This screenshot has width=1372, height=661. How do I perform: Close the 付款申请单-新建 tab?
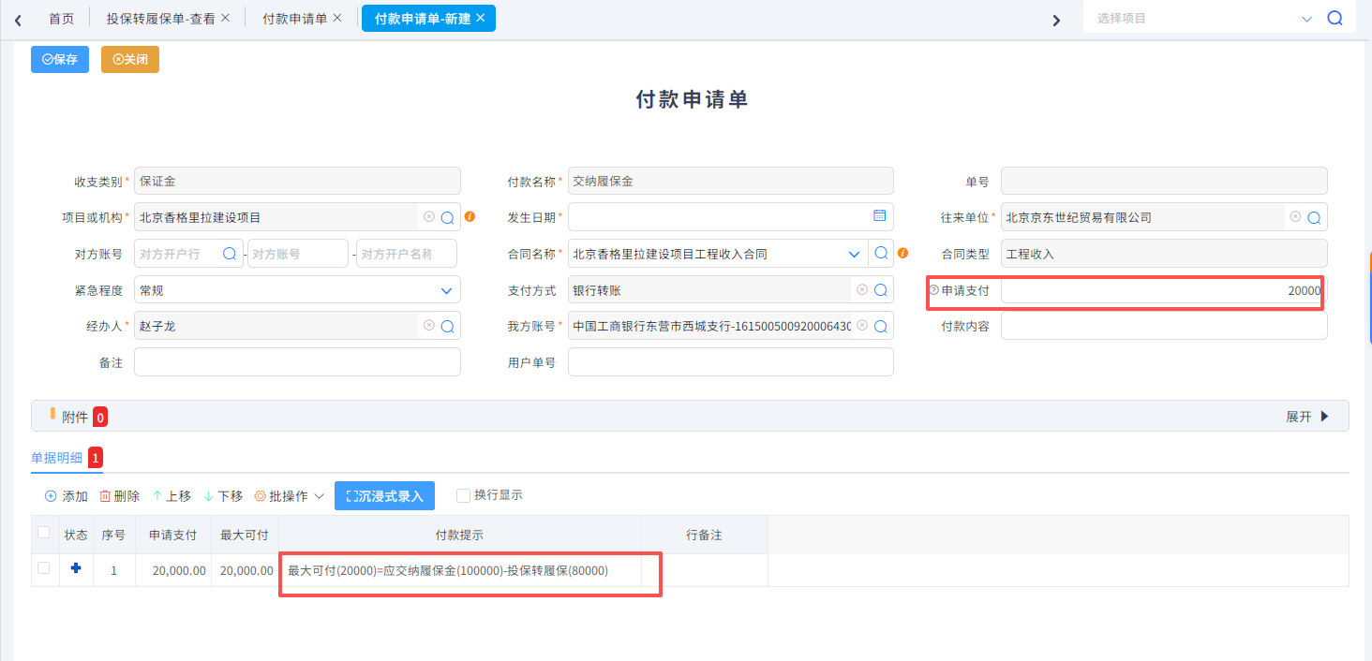pos(480,18)
